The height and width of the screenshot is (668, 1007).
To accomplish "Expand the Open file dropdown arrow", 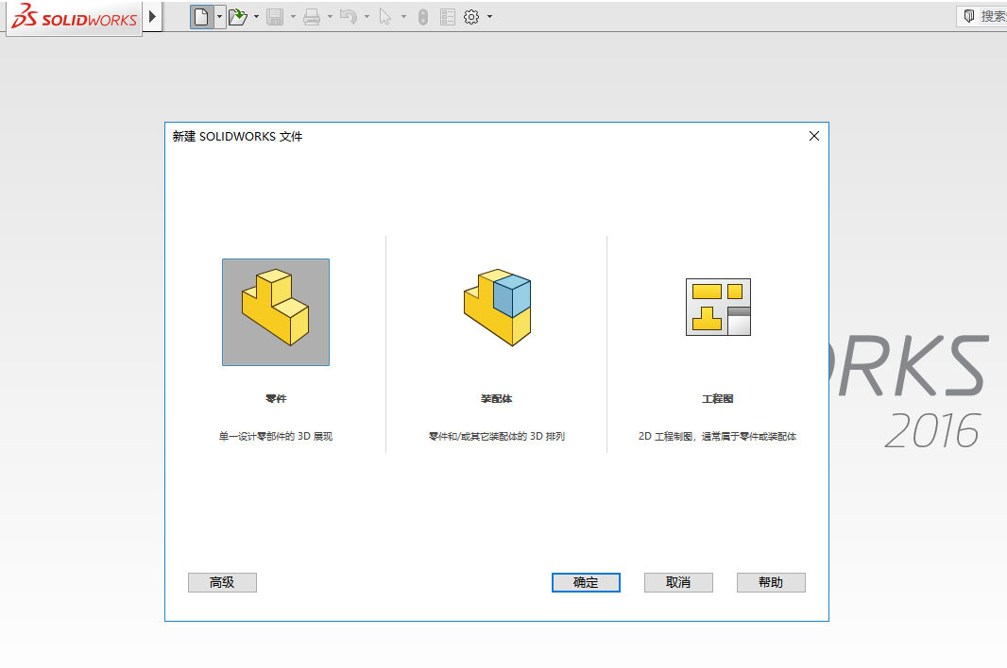I will [256, 17].
